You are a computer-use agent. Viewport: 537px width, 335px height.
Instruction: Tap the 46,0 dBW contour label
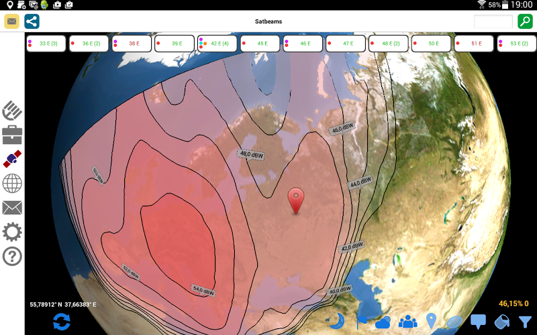coord(342,128)
